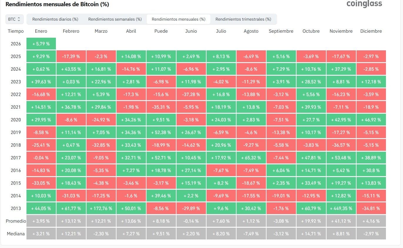This screenshot has height=248, width=403.
Task: Click the Tiempo column header
Action: coord(16,31)
